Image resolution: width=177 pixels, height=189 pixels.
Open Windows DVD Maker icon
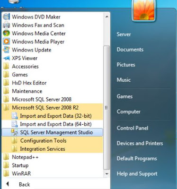point(6,17)
